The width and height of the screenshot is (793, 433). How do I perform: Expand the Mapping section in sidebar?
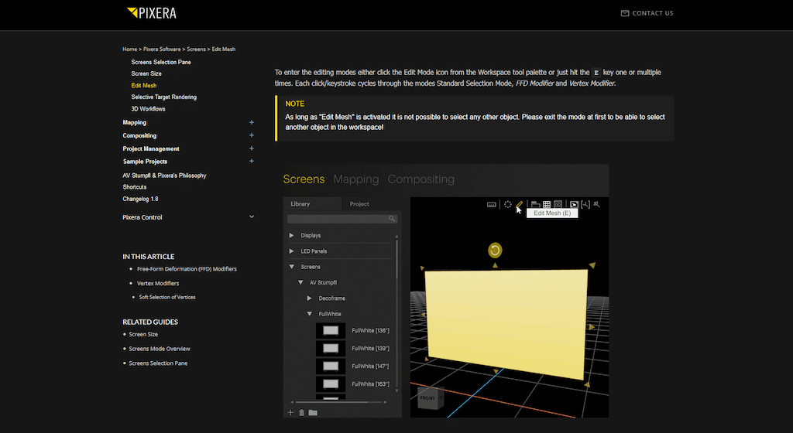point(251,122)
